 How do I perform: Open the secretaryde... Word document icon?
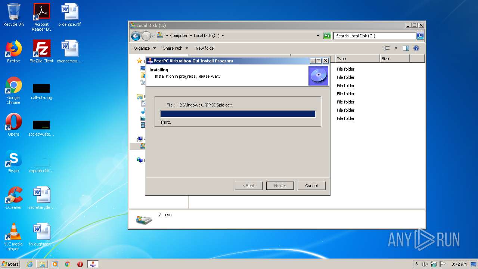point(41,198)
